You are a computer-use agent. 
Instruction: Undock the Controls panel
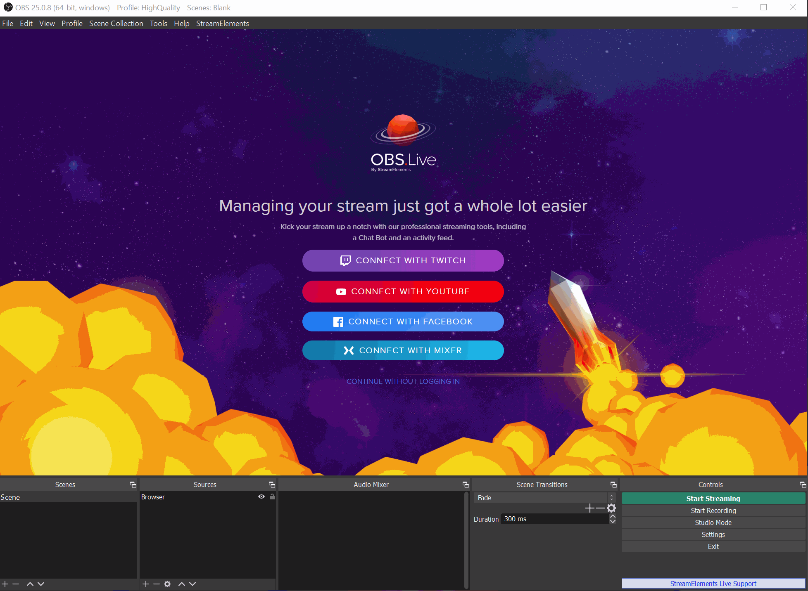tap(803, 485)
